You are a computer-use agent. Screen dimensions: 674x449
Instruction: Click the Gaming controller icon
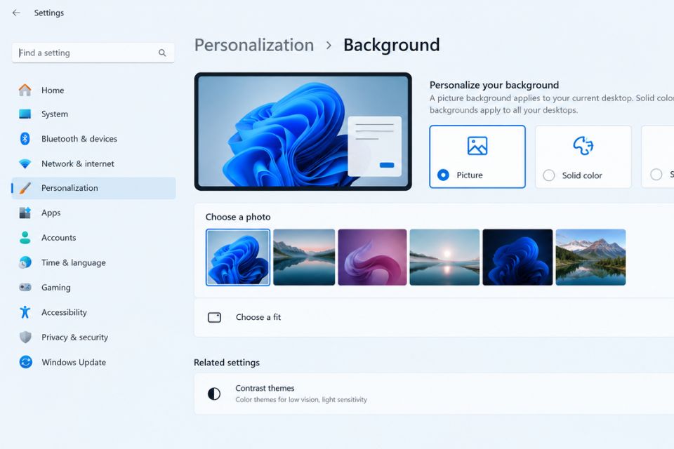(25, 287)
